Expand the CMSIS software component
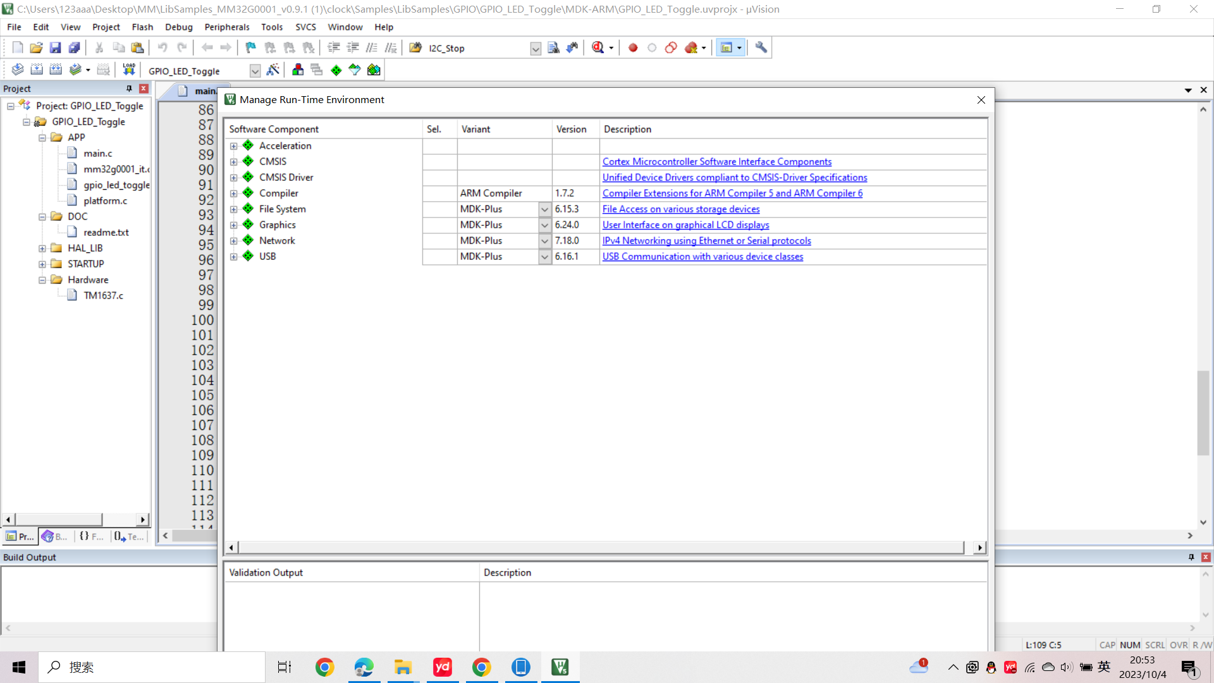 (x=233, y=162)
